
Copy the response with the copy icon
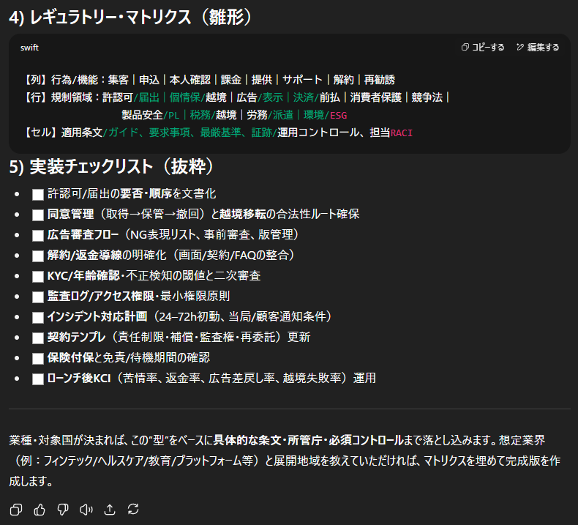[16, 510]
